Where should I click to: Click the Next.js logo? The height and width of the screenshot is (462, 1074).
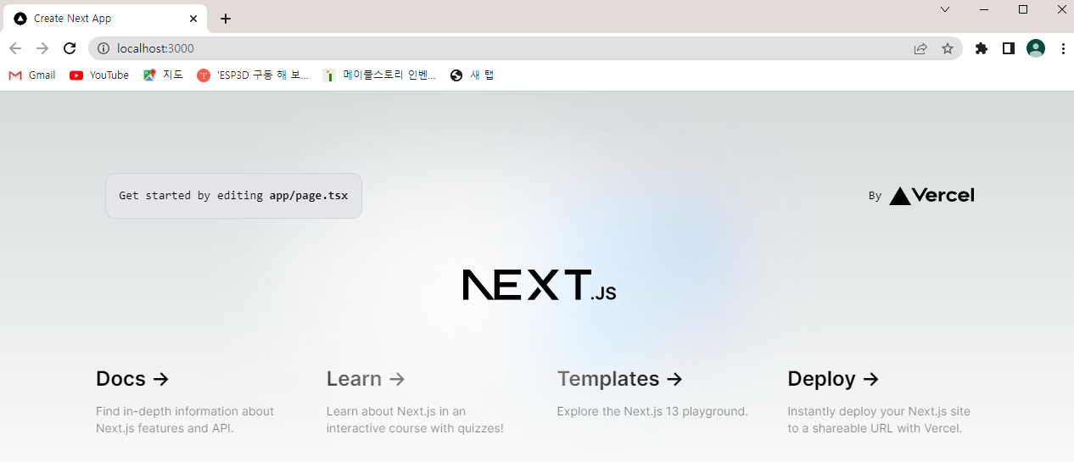540,285
